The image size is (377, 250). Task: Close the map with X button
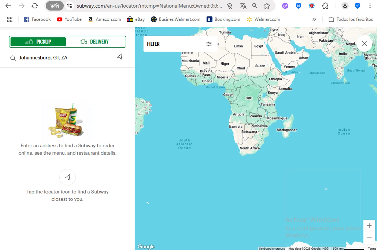tap(364, 44)
